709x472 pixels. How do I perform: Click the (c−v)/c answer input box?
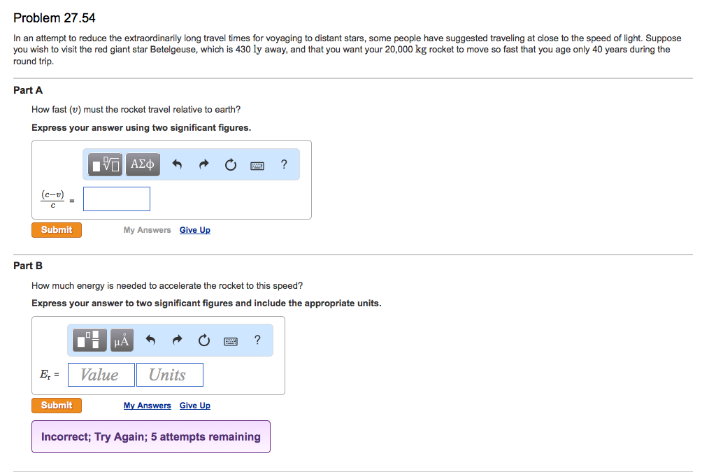tap(117, 199)
